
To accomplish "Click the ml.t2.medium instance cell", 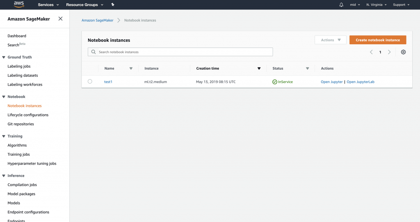I will [x=155, y=82].
